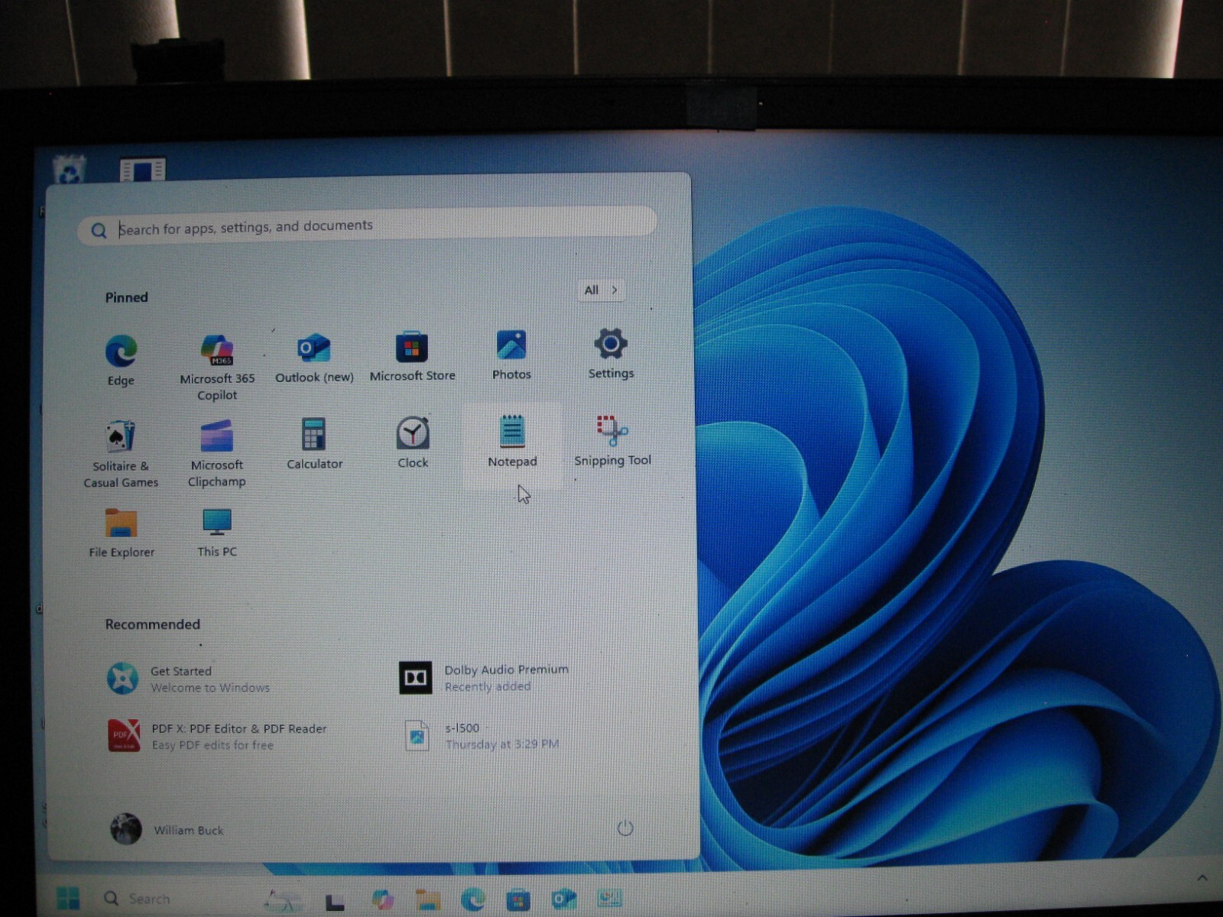
Task: Open the recent s-l500 file
Action: point(482,735)
